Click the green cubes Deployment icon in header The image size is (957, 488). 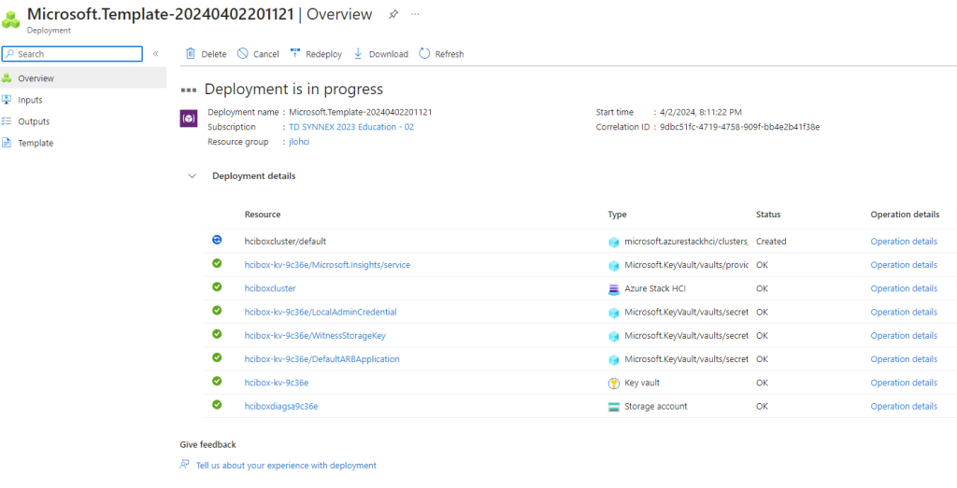[11, 19]
